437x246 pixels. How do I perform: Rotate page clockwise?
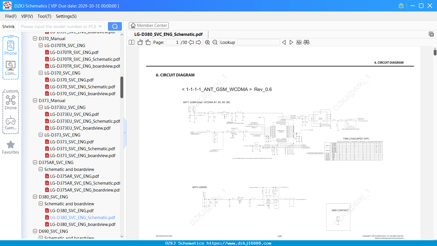click(148, 42)
